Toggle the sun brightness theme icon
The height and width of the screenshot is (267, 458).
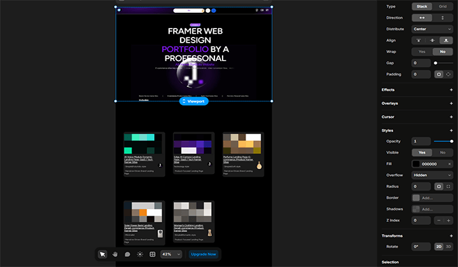[x=140, y=254]
